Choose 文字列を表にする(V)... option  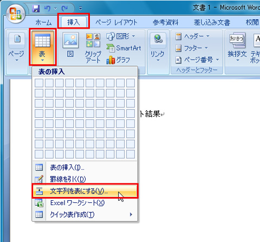(84, 191)
